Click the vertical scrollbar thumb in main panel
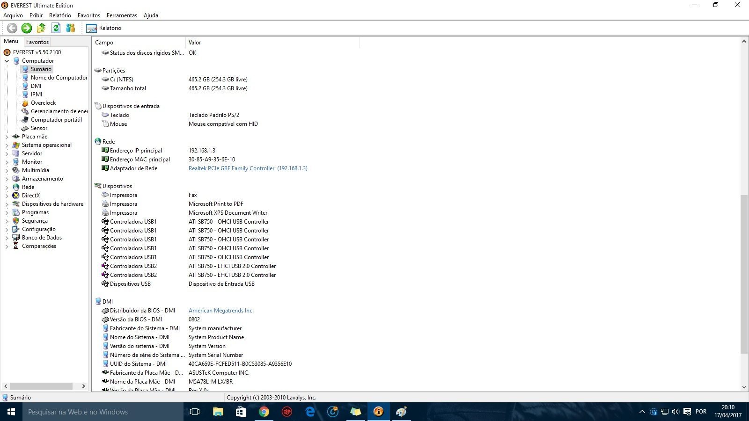 click(x=744, y=274)
